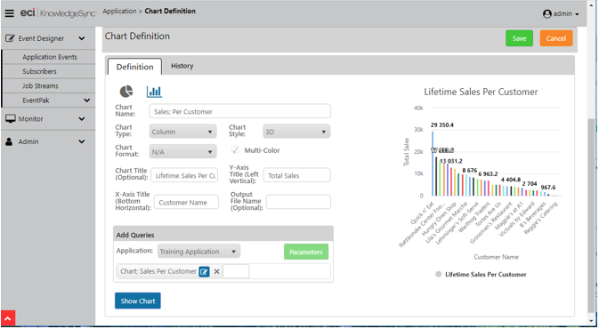Open the admin user dropdown menu
The width and height of the screenshot is (599, 329).
click(561, 13)
